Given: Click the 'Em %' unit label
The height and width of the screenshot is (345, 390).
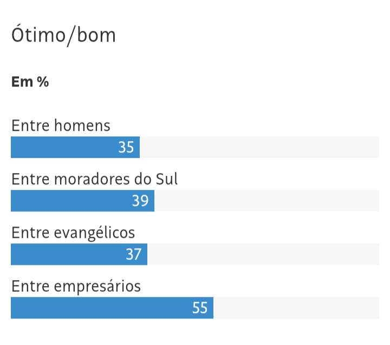Looking at the screenshot, I should click(30, 82).
